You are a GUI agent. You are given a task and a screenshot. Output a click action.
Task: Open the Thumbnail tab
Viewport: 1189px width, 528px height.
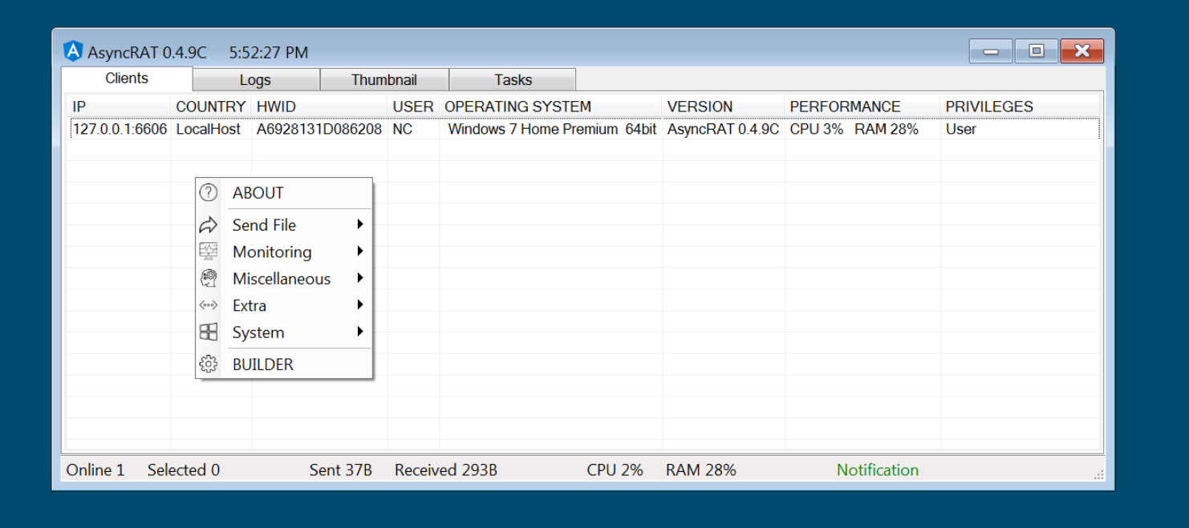(x=383, y=80)
